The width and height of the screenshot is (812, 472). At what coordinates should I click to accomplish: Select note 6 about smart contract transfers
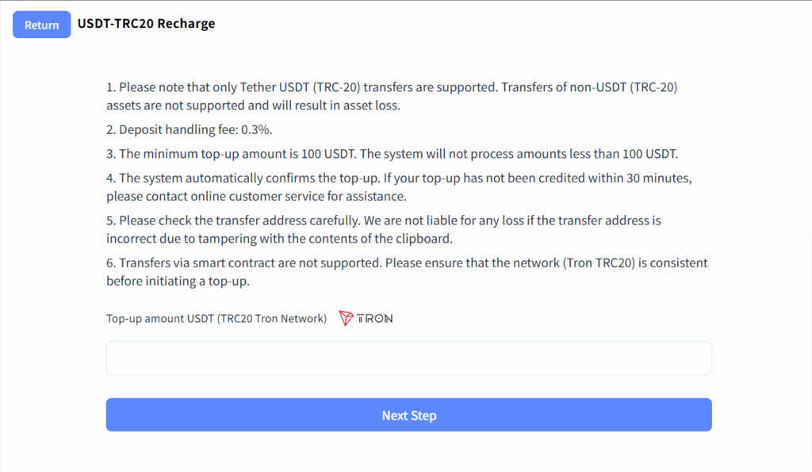coord(407,272)
